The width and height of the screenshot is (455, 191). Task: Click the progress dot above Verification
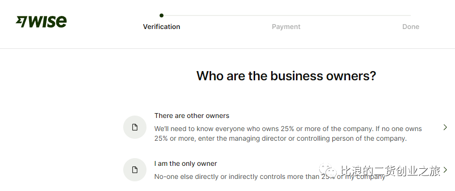(x=162, y=15)
